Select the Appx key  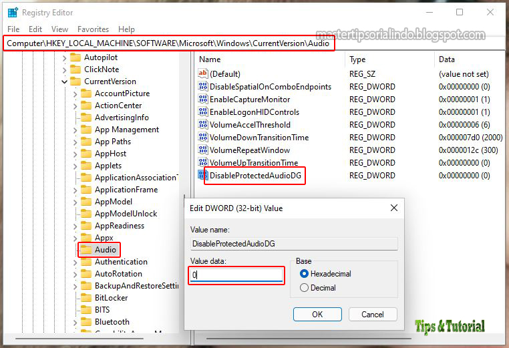pyautogui.click(x=104, y=238)
